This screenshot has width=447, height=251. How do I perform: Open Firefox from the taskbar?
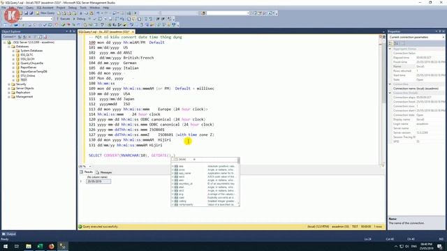click(x=51, y=246)
